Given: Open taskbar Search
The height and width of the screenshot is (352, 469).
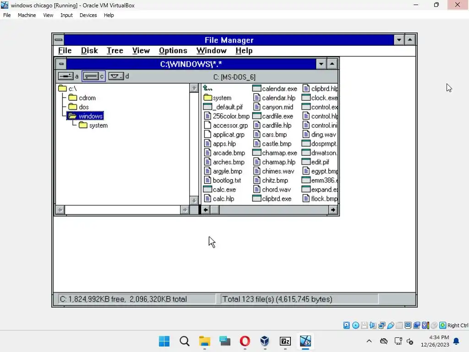Looking at the screenshot, I should (184, 341).
